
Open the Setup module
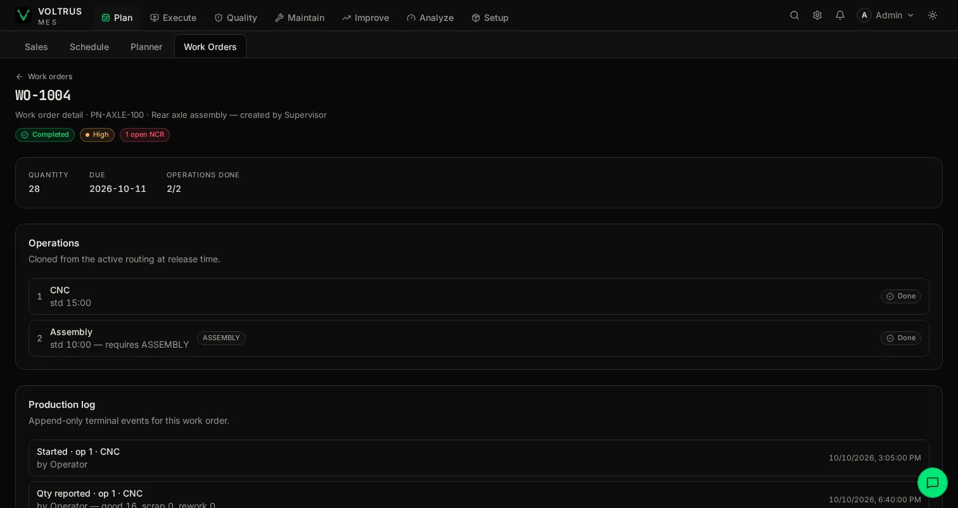tap(490, 18)
